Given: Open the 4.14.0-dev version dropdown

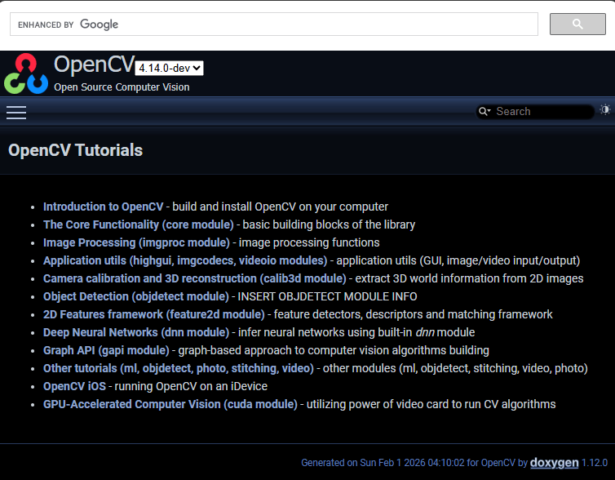Looking at the screenshot, I should (x=169, y=69).
